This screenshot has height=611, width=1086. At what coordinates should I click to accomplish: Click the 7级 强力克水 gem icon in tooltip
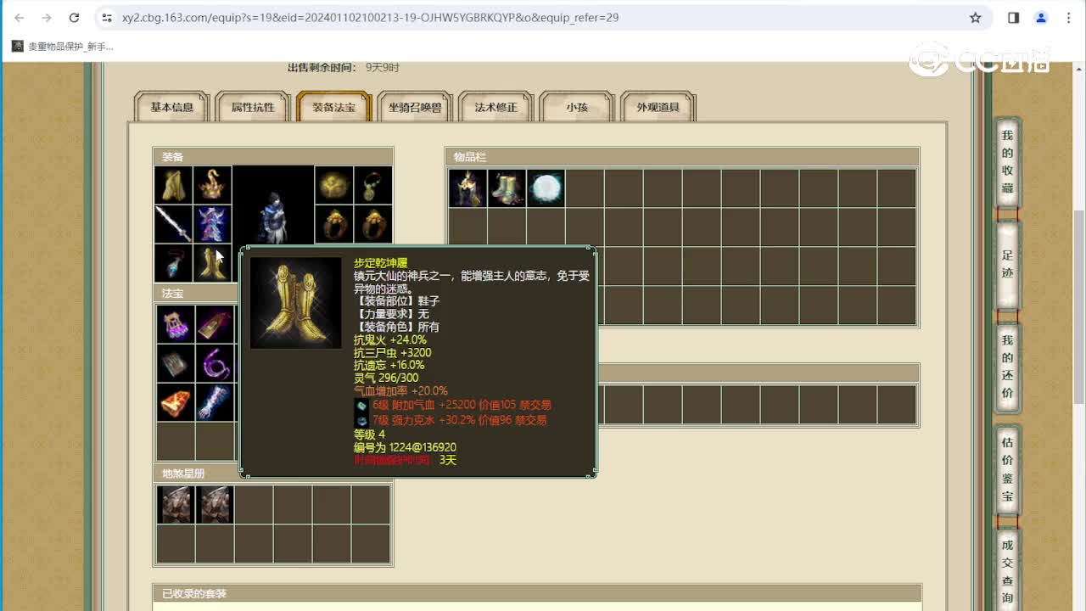click(361, 420)
